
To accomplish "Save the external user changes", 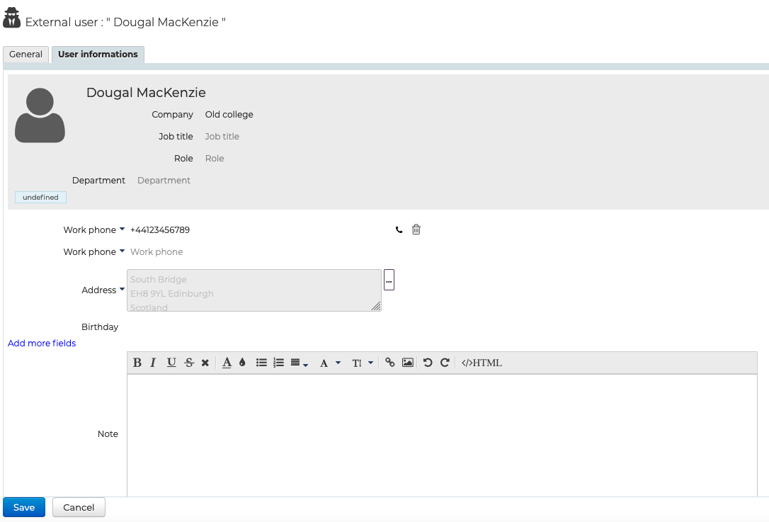I will point(24,507).
